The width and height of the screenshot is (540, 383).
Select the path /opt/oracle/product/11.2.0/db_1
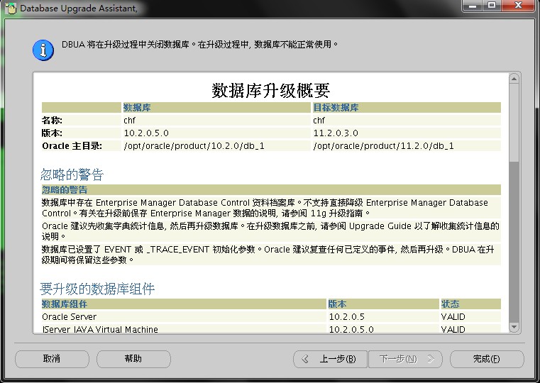click(x=384, y=146)
